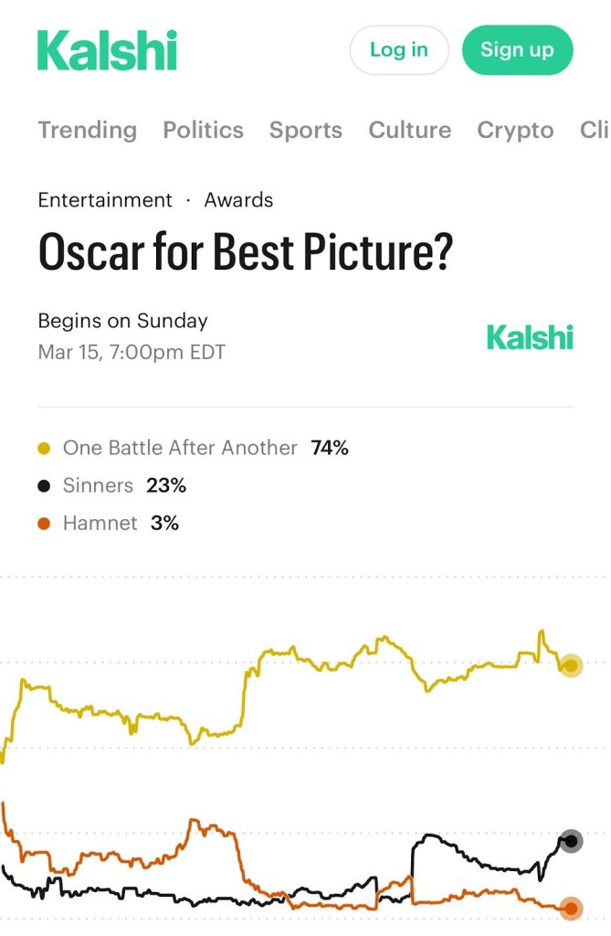Click the black endpoint marker on the chart
The height and width of the screenshot is (936, 611).
pos(571,841)
